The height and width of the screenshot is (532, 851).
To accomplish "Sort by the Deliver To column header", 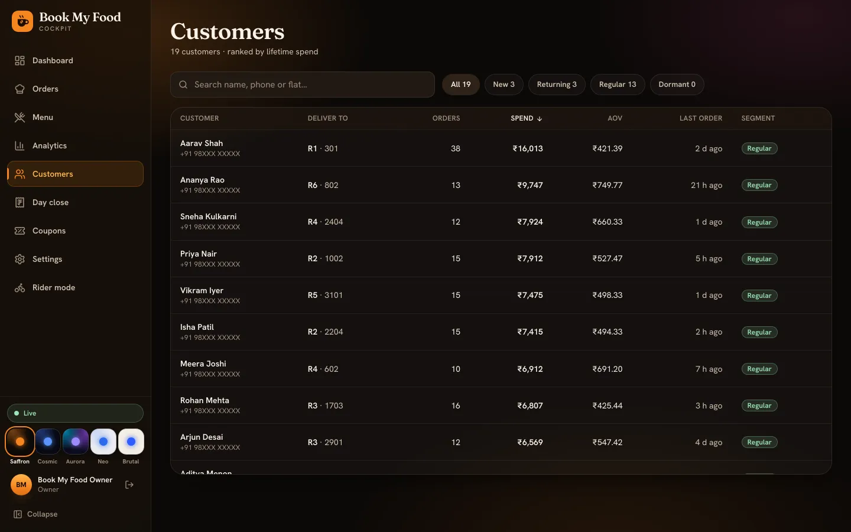I will coord(327,118).
